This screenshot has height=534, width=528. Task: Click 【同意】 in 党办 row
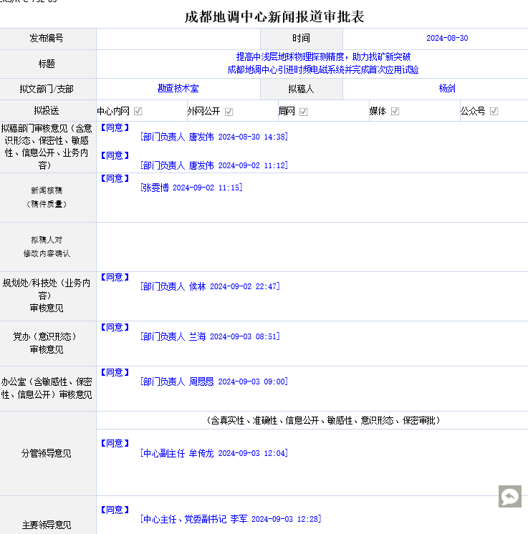click(115, 327)
